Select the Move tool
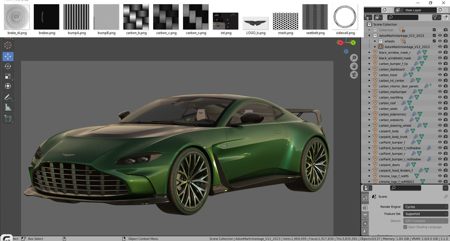This screenshot has height=241, width=450. pos(8,56)
